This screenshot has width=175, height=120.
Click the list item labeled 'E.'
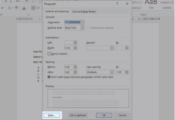click(38, 81)
